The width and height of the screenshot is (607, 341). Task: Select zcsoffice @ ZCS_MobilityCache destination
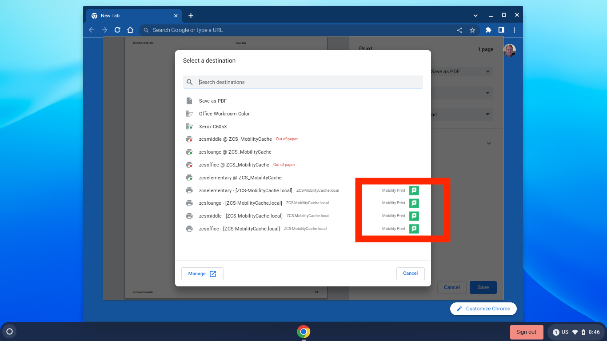point(303,165)
